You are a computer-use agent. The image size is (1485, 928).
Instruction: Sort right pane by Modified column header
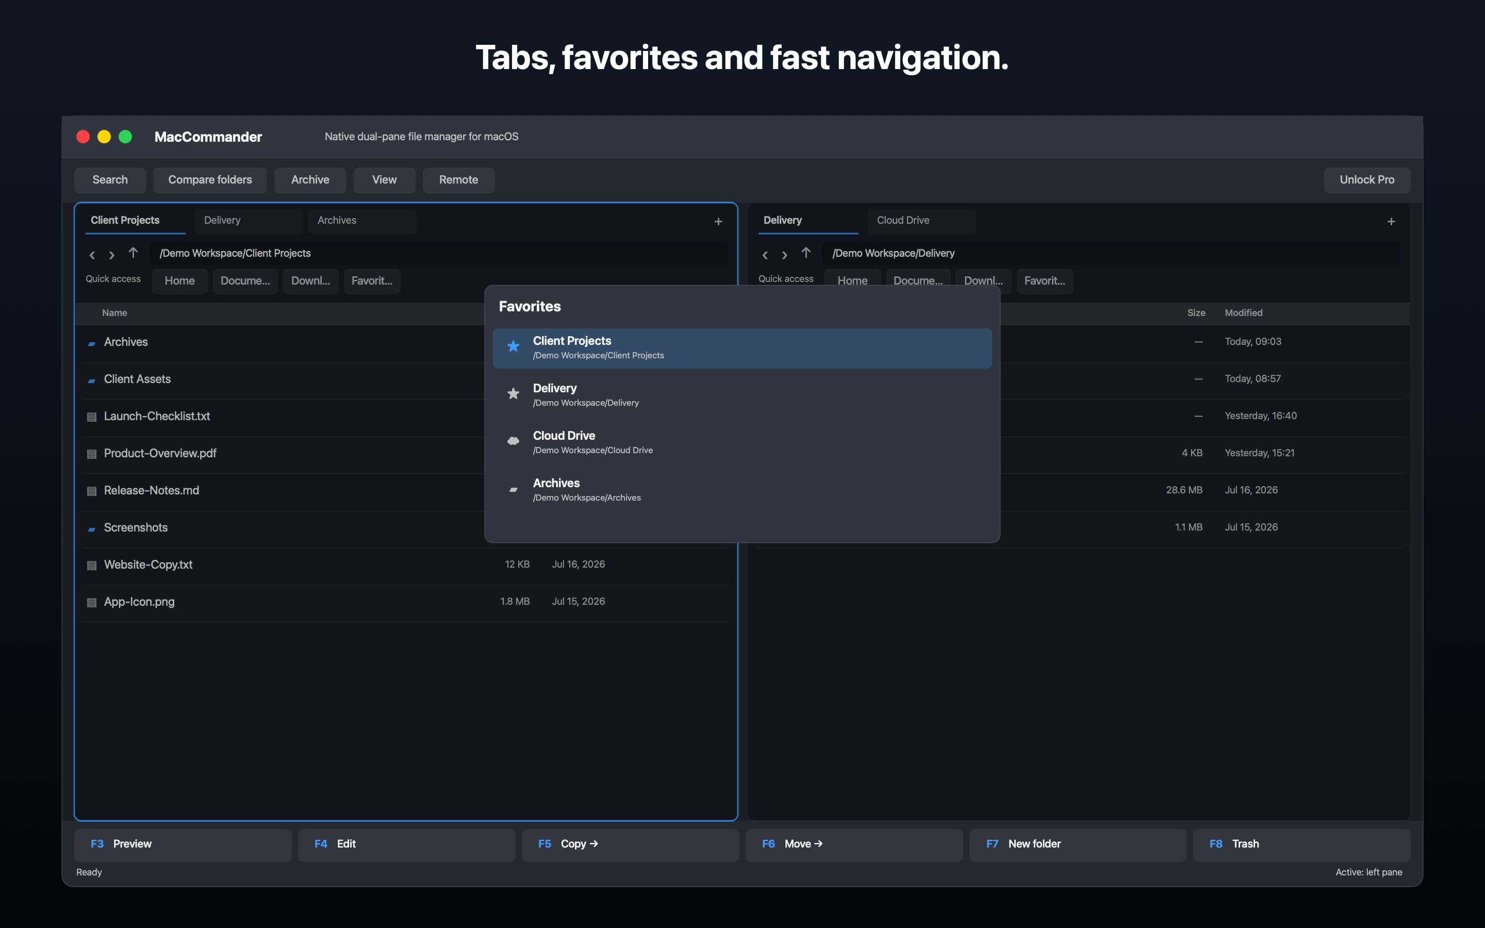tap(1243, 313)
